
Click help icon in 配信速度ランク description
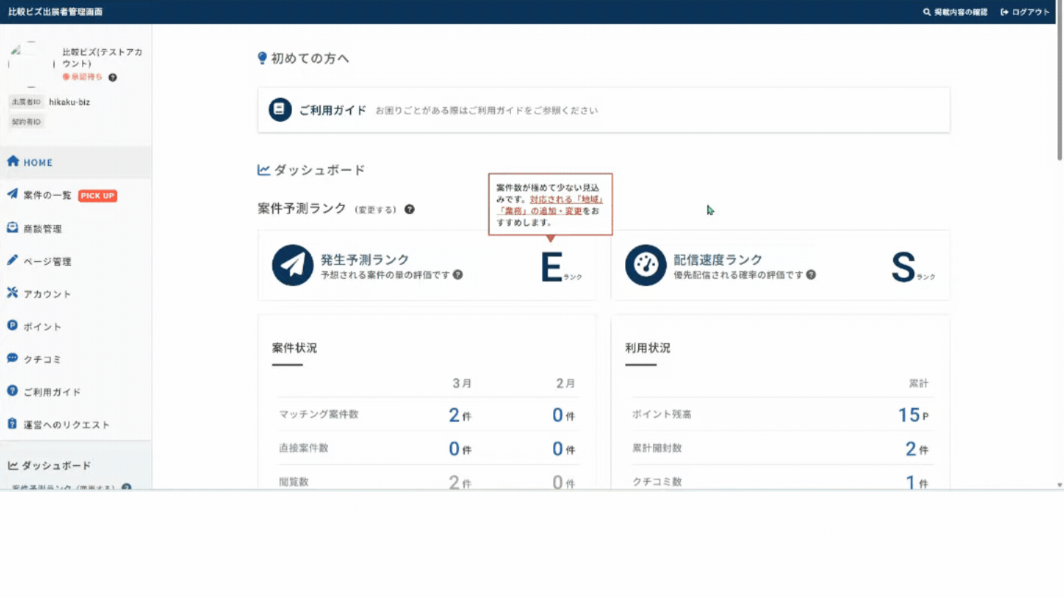pyautogui.click(x=811, y=275)
